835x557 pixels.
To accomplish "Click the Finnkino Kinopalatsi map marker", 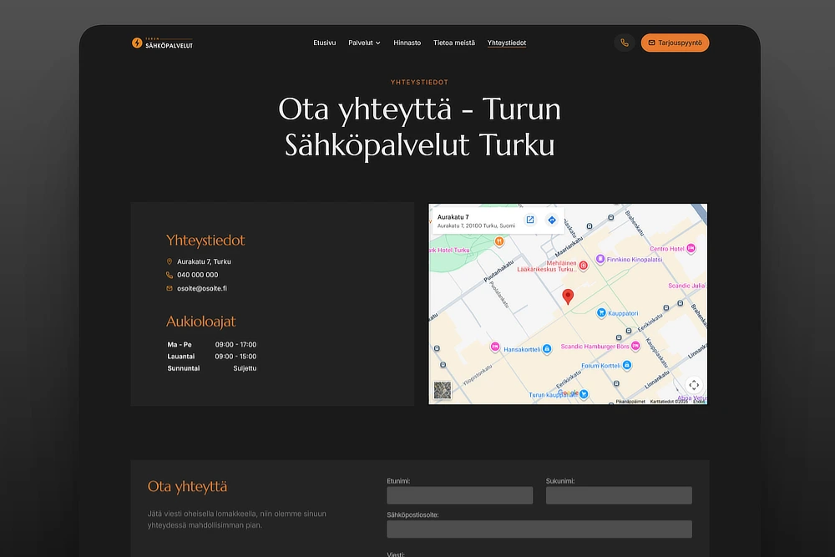I will click(600, 259).
